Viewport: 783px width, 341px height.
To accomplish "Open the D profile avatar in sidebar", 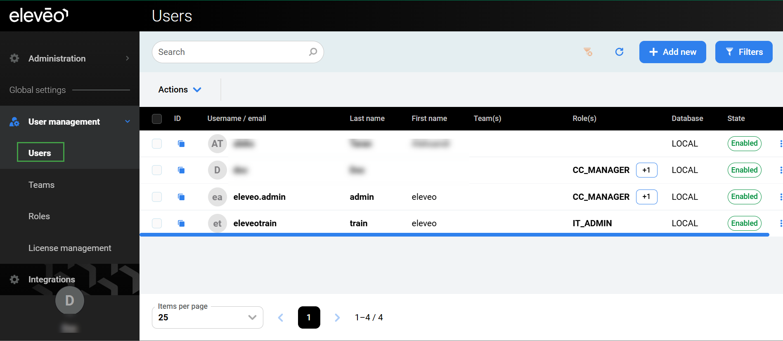I will click(x=69, y=301).
